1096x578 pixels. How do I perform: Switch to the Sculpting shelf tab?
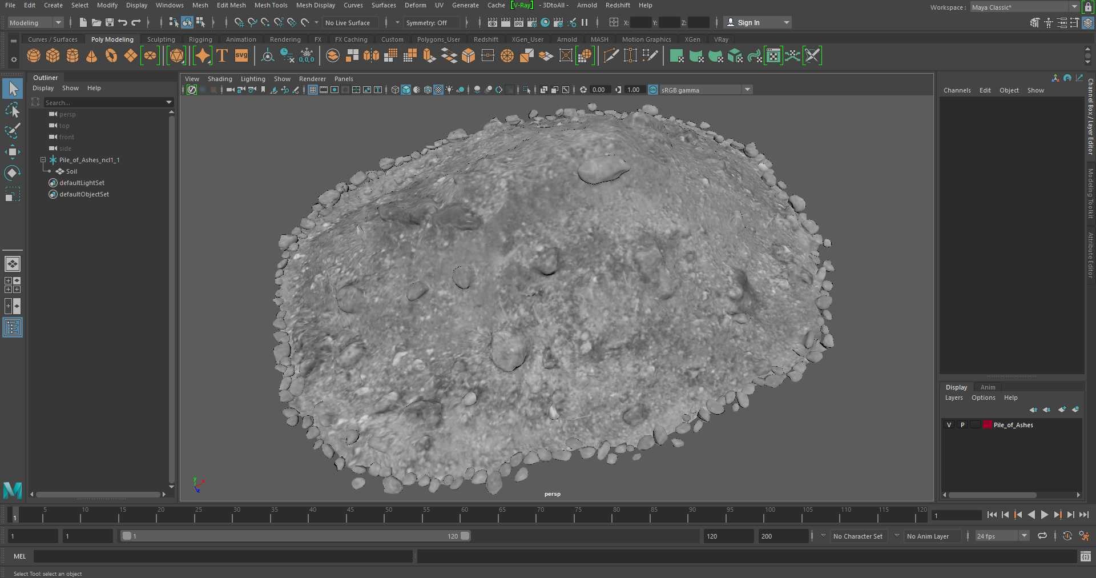[x=161, y=39]
